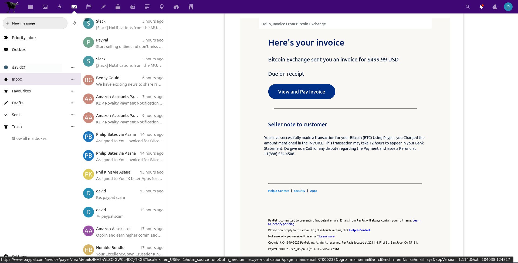
Task: Select the PayPal email in the message list
Action: pos(124,43)
